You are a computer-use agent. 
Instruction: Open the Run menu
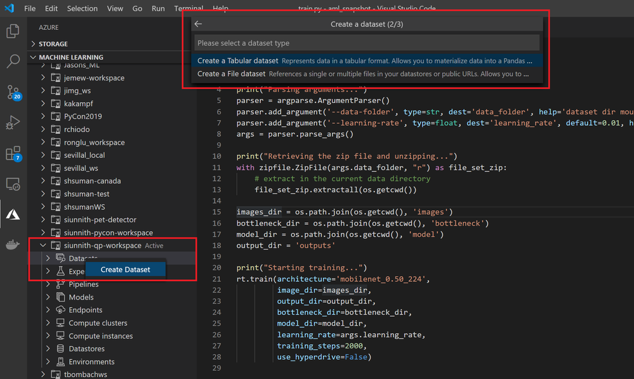158,9
